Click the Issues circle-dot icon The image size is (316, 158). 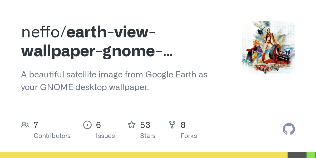pyautogui.click(x=87, y=125)
